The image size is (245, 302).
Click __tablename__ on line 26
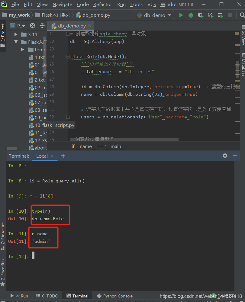click(x=98, y=72)
